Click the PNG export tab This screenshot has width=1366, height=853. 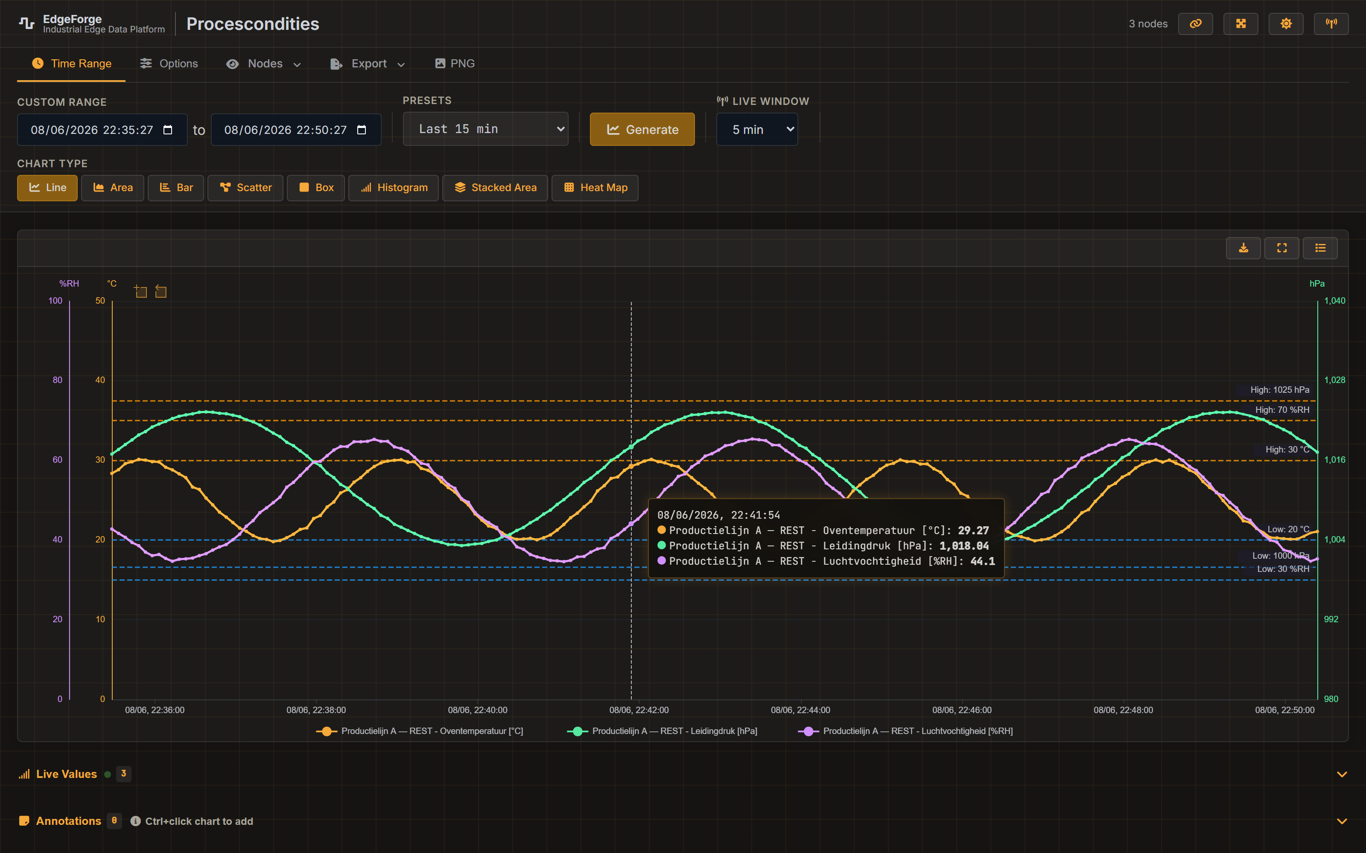point(454,64)
